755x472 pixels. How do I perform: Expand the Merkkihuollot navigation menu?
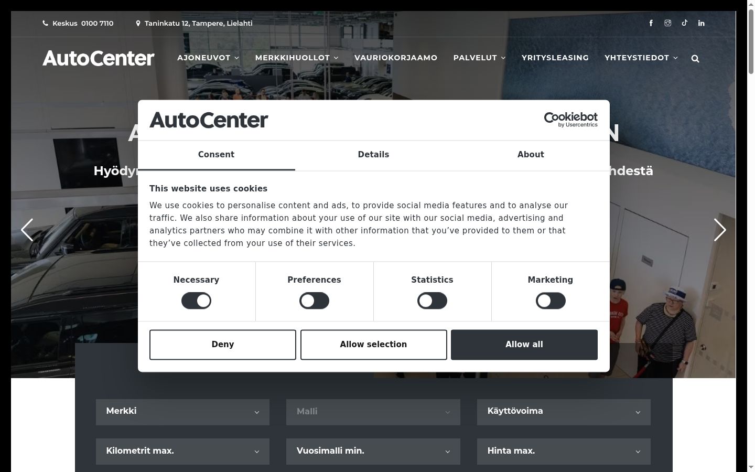[297, 58]
